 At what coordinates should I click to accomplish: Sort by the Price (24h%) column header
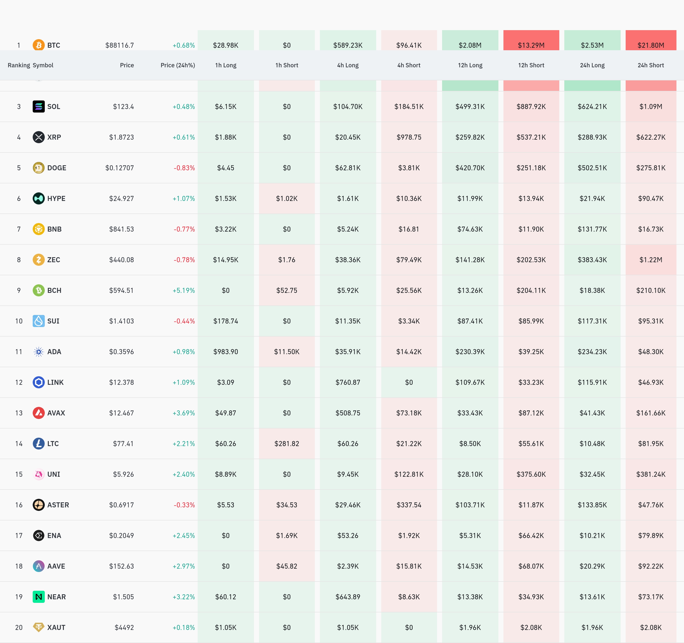click(178, 65)
